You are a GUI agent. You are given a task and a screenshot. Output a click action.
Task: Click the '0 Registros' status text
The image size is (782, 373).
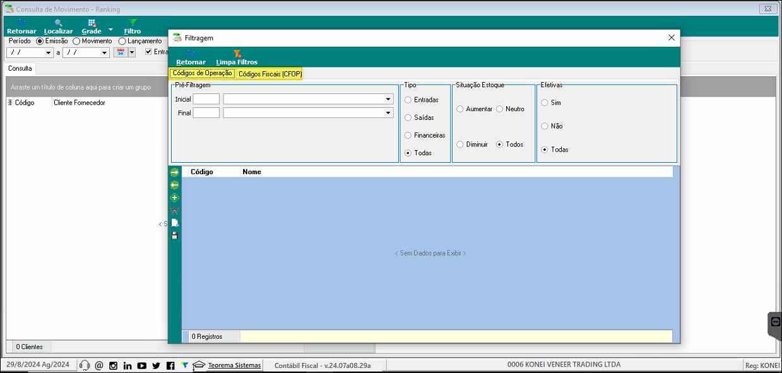pyautogui.click(x=207, y=336)
